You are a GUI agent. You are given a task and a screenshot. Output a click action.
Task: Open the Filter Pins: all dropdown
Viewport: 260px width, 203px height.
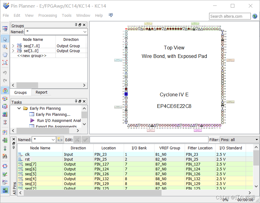pyautogui.click(x=257, y=140)
